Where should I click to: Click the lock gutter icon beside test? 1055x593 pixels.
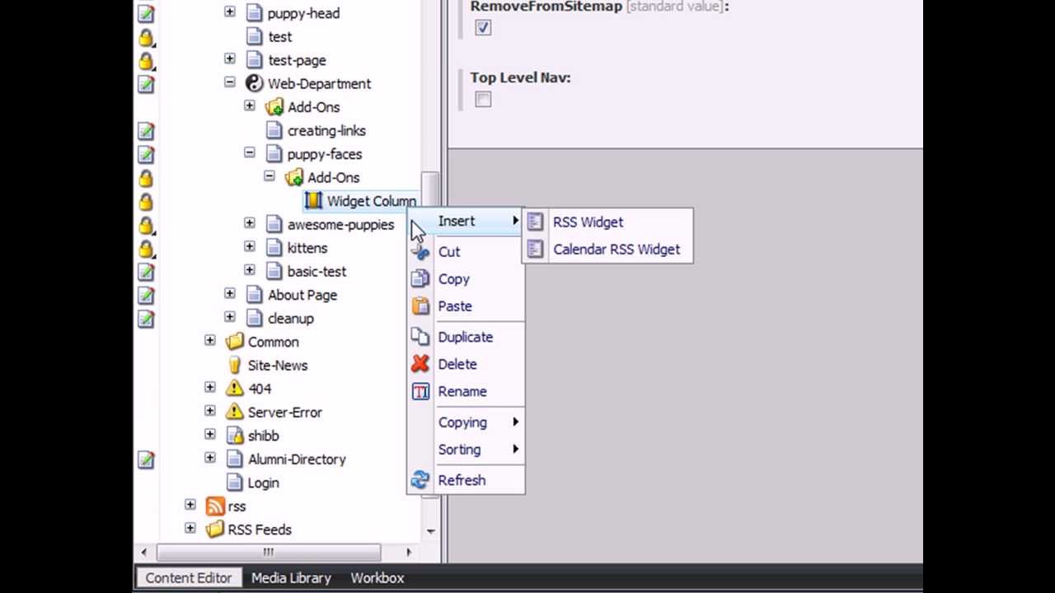pyautogui.click(x=146, y=37)
